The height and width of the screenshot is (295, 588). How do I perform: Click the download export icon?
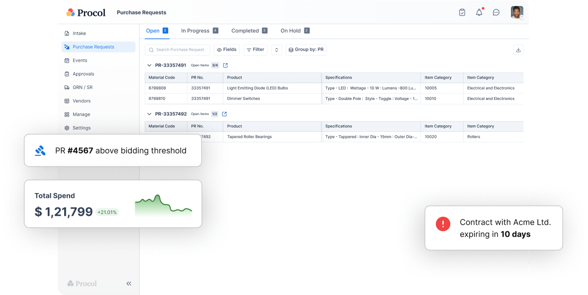point(518,50)
